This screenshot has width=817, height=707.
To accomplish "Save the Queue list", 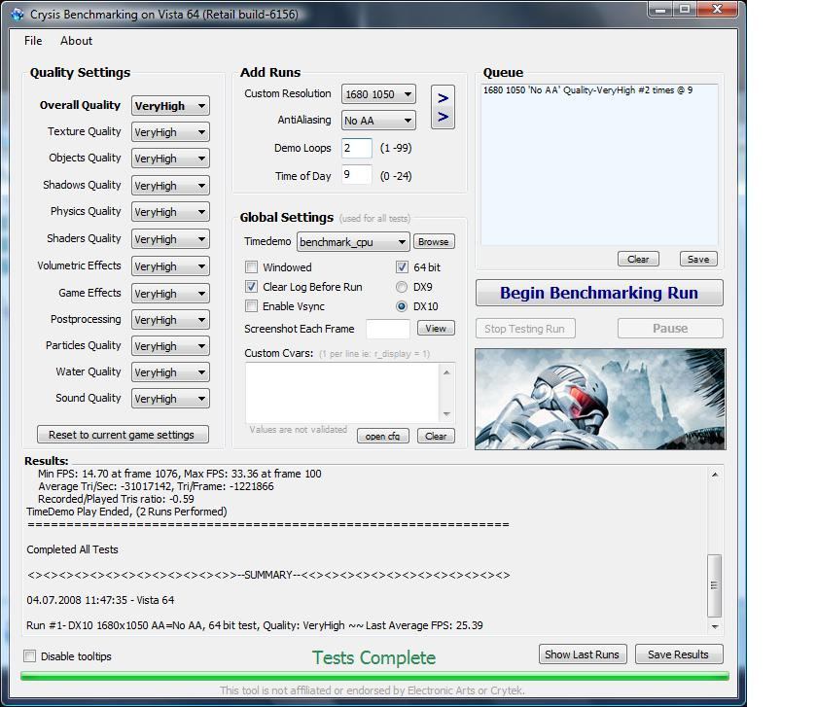I will 698,259.
